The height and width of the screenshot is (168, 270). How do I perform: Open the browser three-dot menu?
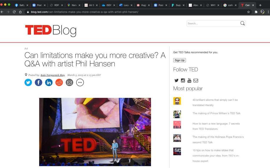(268, 12)
